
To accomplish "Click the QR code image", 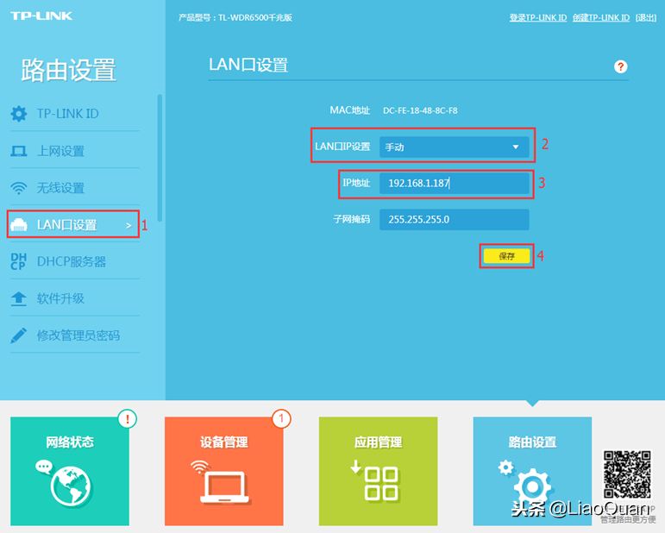I will 627,474.
